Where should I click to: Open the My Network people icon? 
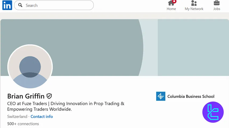[x=194, y=3]
